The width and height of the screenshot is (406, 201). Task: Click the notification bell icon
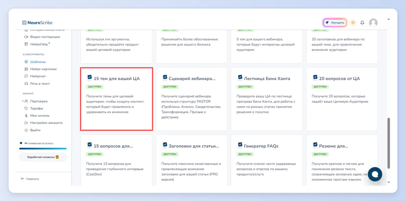tap(362, 23)
